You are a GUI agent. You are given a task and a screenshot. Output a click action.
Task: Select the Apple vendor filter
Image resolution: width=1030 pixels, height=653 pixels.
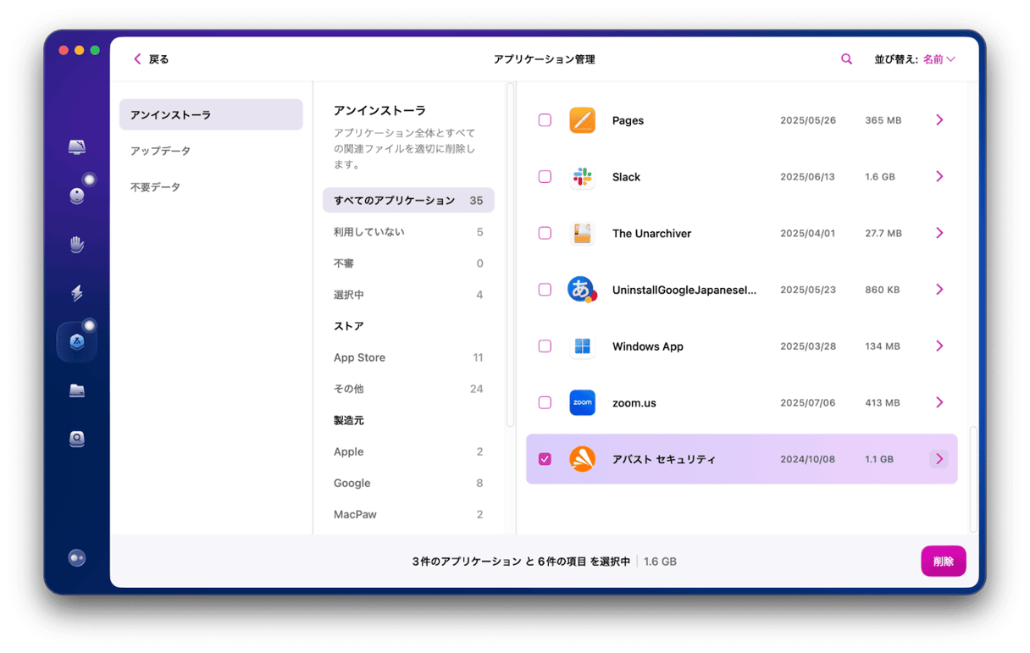(x=408, y=451)
